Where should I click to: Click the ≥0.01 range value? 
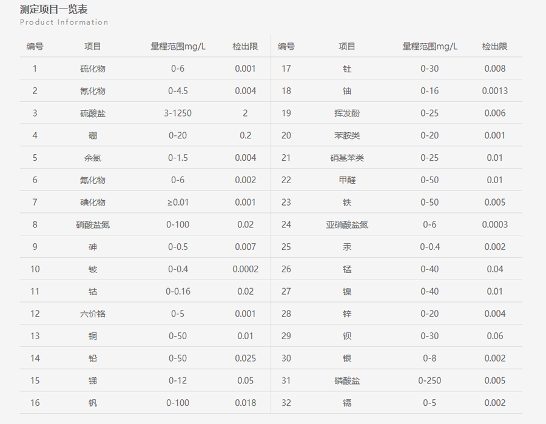[178, 202]
